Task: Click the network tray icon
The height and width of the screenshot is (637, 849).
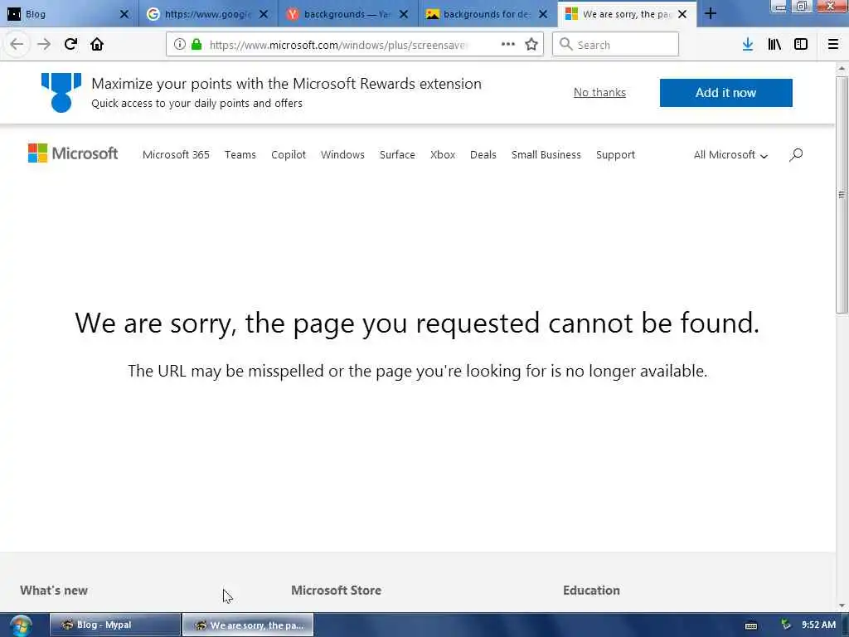Action: coord(786,625)
